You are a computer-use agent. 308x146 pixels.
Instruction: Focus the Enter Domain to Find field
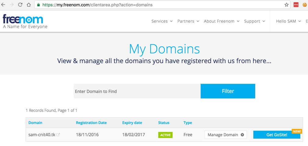(137, 91)
